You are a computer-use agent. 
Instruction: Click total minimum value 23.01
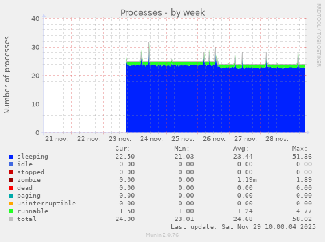(x=184, y=219)
